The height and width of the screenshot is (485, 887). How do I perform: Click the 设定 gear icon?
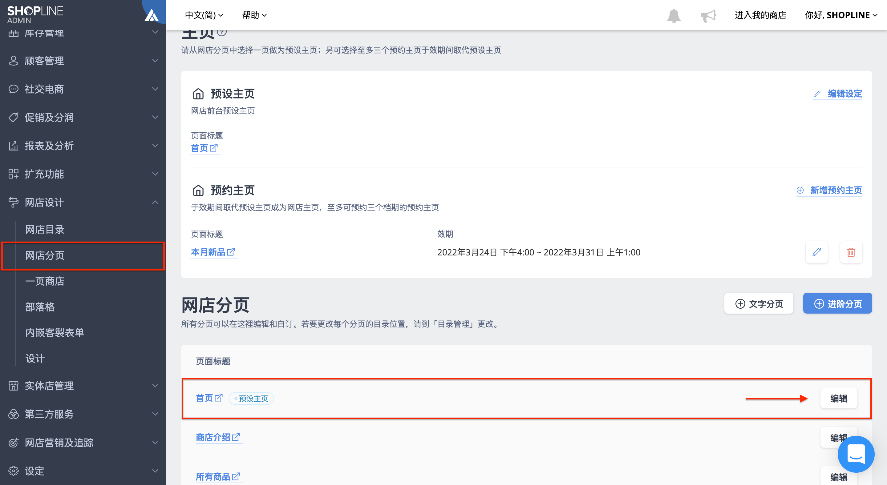pyautogui.click(x=14, y=471)
